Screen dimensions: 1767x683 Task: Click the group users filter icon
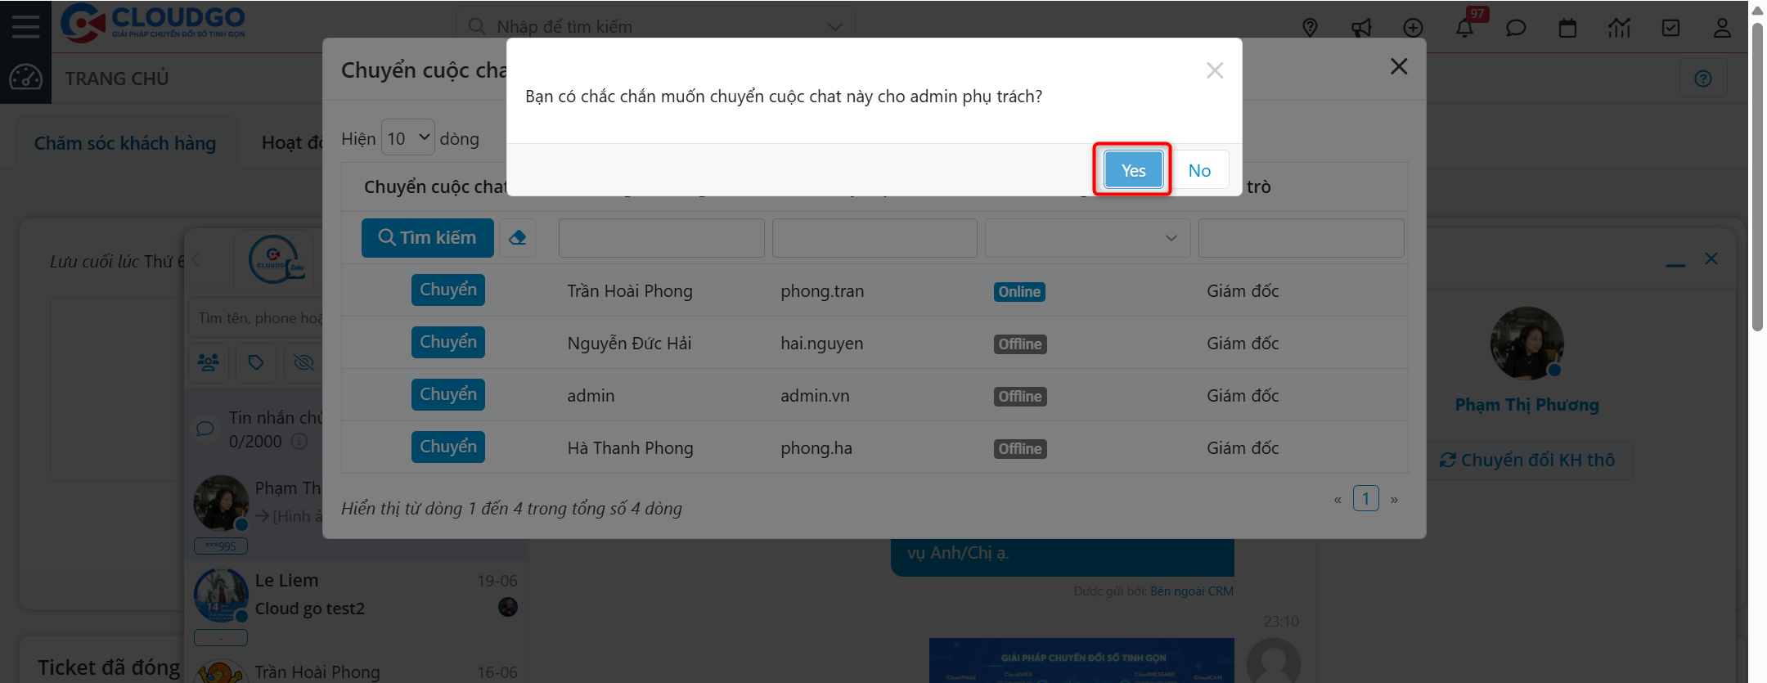(209, 362)
